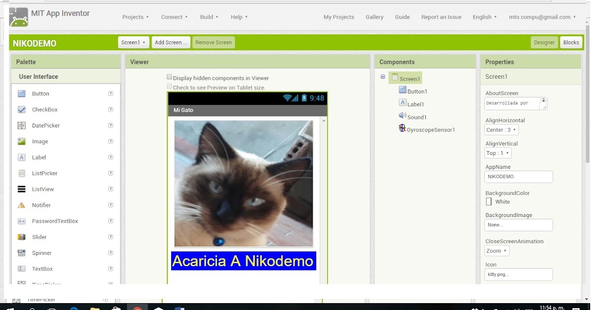The width and height of the screenshot is (592, 310).
Task: Click the Add Screen button
Action: 171,42
